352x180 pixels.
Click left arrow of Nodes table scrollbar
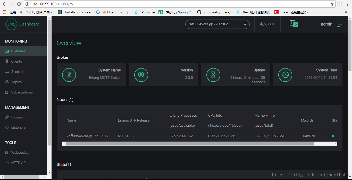coord(64,144)
